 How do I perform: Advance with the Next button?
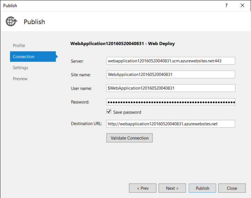click(172, 188)
